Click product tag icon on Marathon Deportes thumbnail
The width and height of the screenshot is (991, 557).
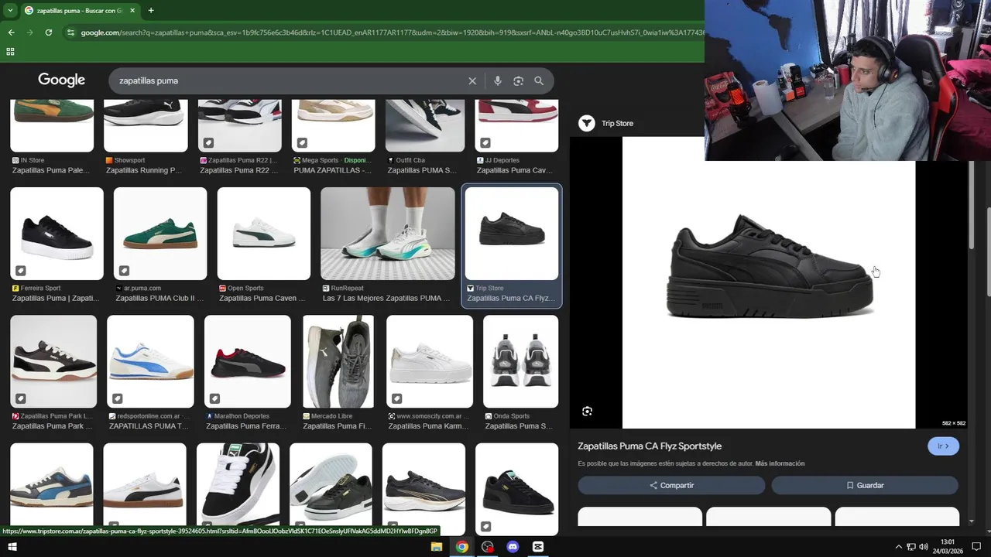(x=214, y=398)
